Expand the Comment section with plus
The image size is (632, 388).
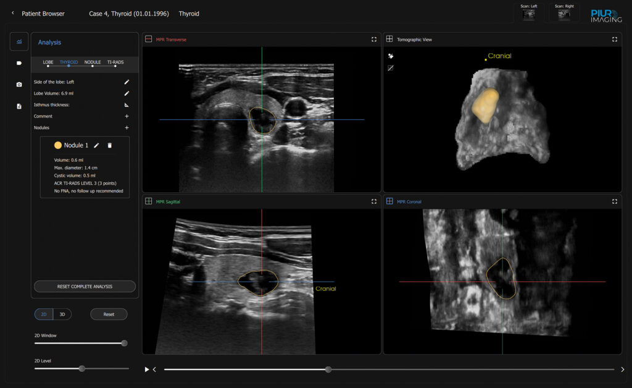pyautogui.click(x=127, y=116)
